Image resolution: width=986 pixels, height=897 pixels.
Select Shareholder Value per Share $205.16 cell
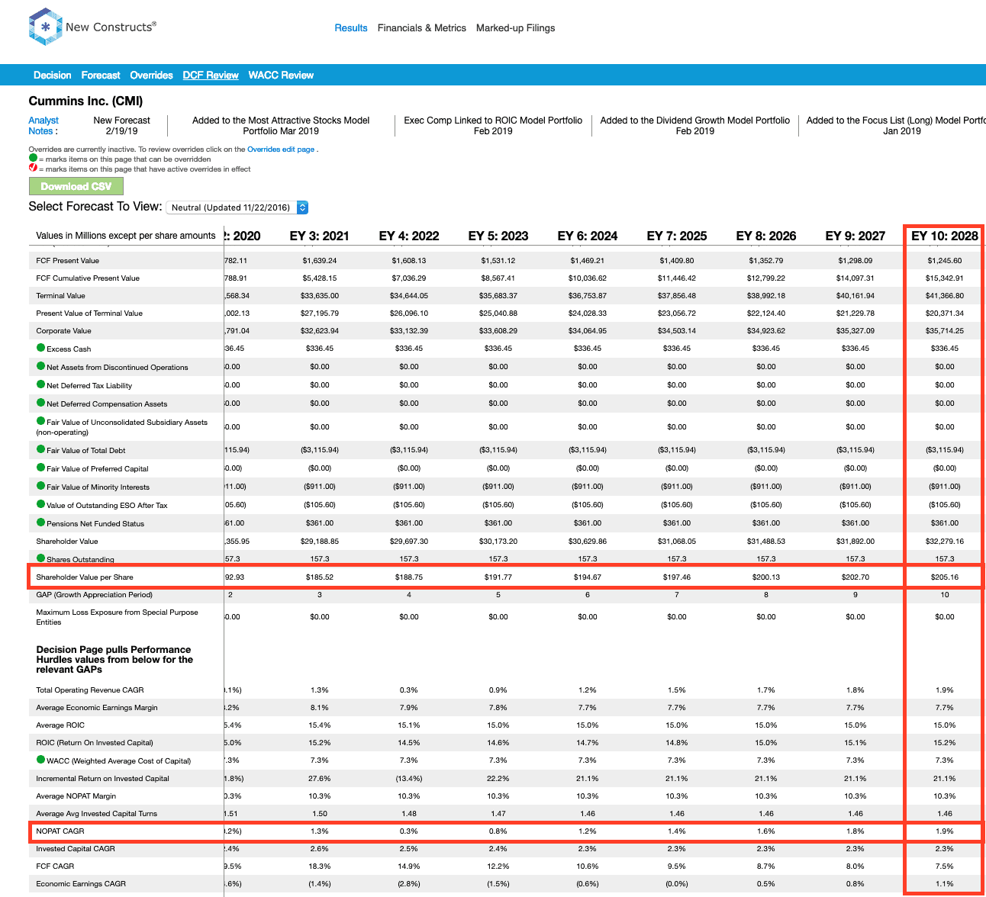tap(945, 577)
